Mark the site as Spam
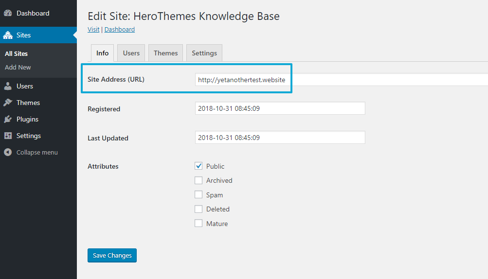This screenshot has height=279, width=488. (199, 195)
